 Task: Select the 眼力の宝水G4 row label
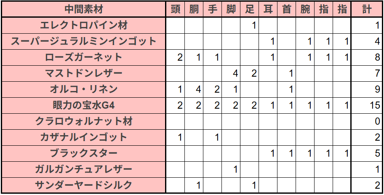[83, 106]
